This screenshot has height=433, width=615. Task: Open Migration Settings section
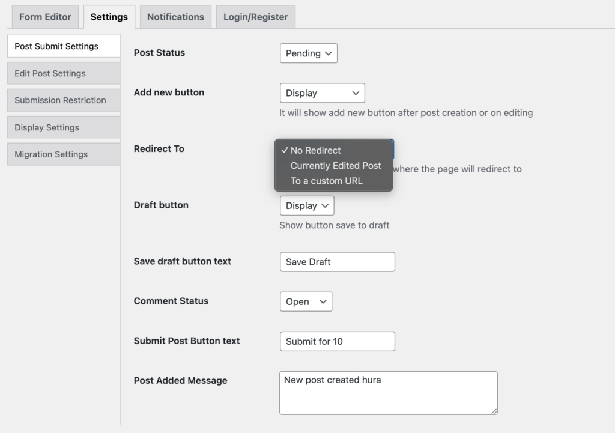[x=63, y=154]
